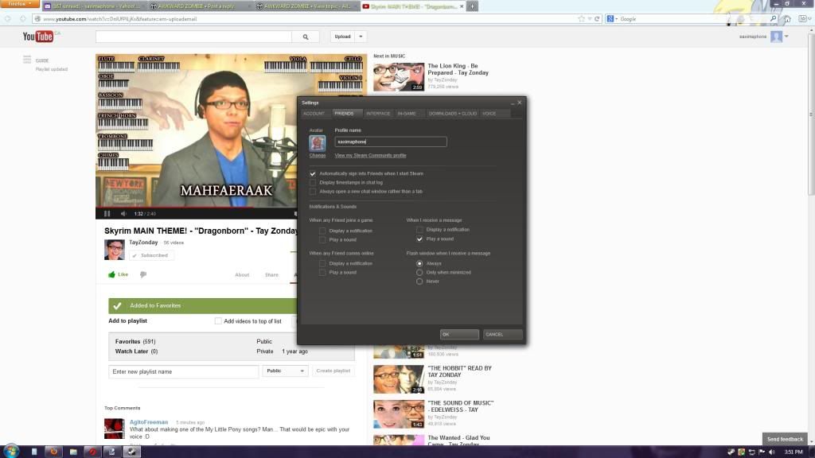Mute the video using the speaker icon
Screen dimensions: 815x458
point(123,213)
